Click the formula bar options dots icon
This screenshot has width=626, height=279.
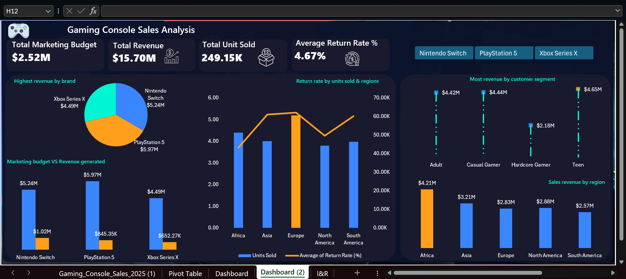[x=58, y=11]
